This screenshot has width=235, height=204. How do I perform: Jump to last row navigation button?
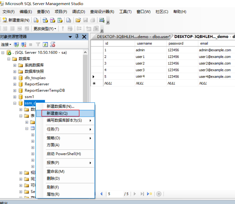[x=142, y=194]
